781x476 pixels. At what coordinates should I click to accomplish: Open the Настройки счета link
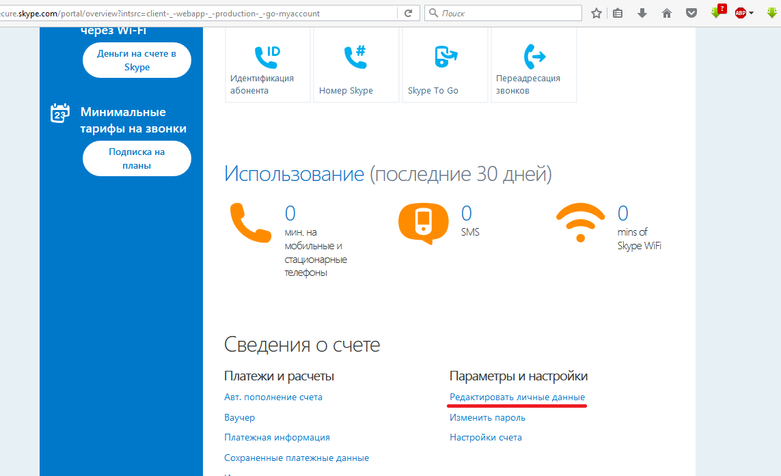(x=486, y=437)
